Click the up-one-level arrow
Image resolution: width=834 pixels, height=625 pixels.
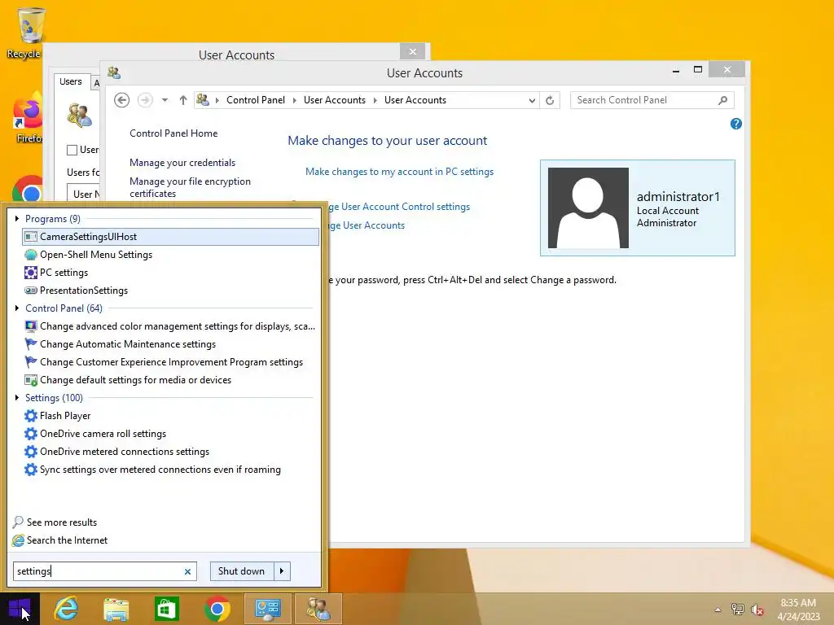click(x=183, y=100)
